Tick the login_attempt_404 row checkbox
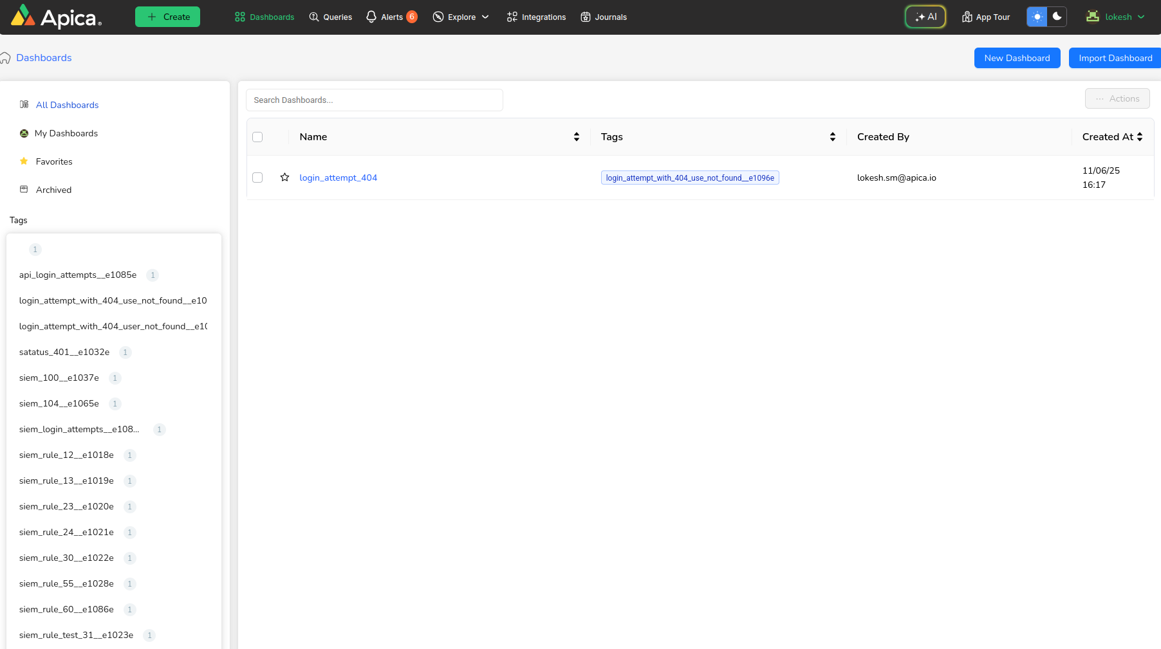Image resolution: width=1161 pixels, height=649 pixels. tap(257, 178)
